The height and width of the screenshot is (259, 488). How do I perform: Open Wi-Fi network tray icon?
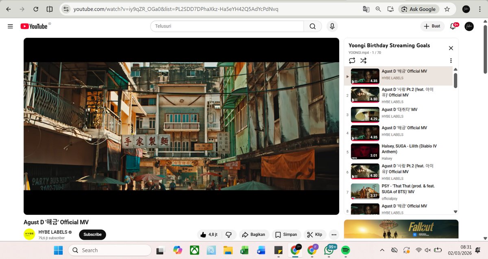(x=418, y=250)
